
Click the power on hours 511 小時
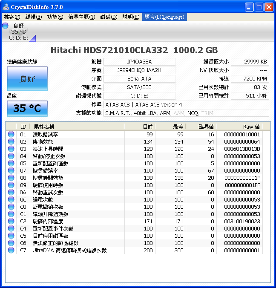click(x=250, y=96)
